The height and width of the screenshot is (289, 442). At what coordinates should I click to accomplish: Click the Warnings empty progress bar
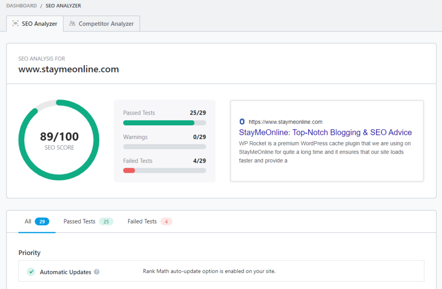(164, 146)
